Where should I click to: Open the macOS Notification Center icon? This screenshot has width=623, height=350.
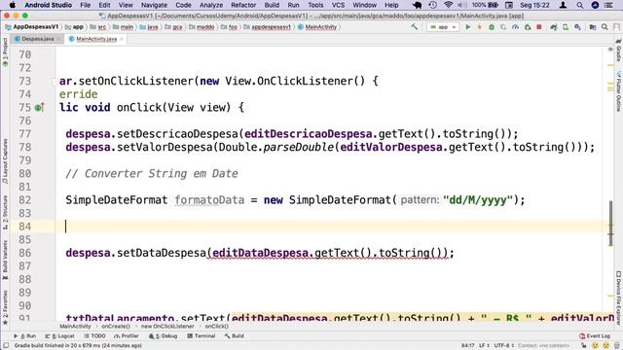608,5
